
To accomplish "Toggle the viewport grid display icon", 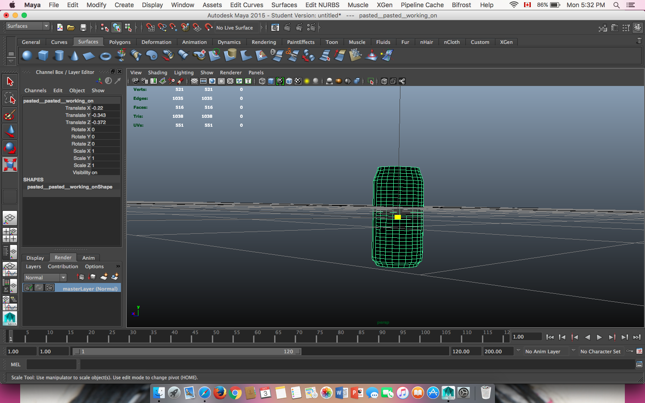I will pos(194,81).
